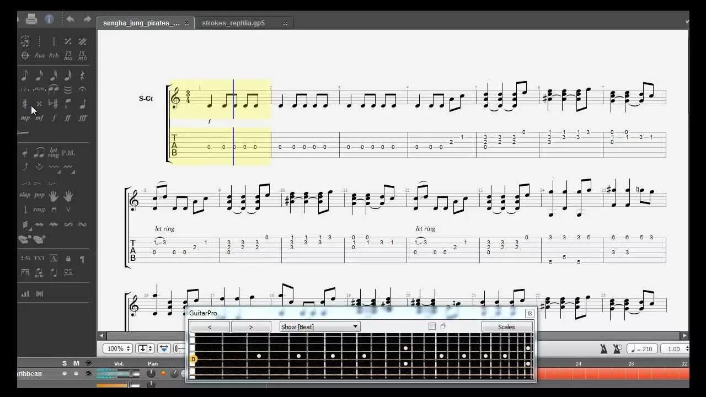Click the metronome icon near the tempo
The image size is (706, 397).
coord(603,348)
